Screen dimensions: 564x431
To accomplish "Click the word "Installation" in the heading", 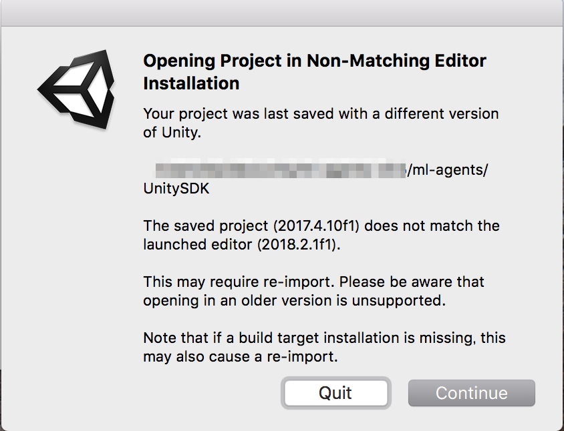I will (x=191, y=83).
